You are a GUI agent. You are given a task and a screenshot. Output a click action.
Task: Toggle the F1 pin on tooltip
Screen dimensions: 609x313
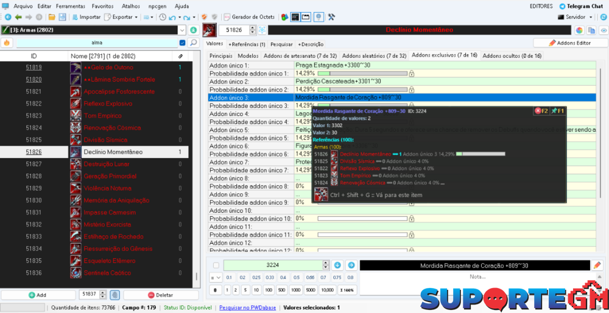click(557, 111)
